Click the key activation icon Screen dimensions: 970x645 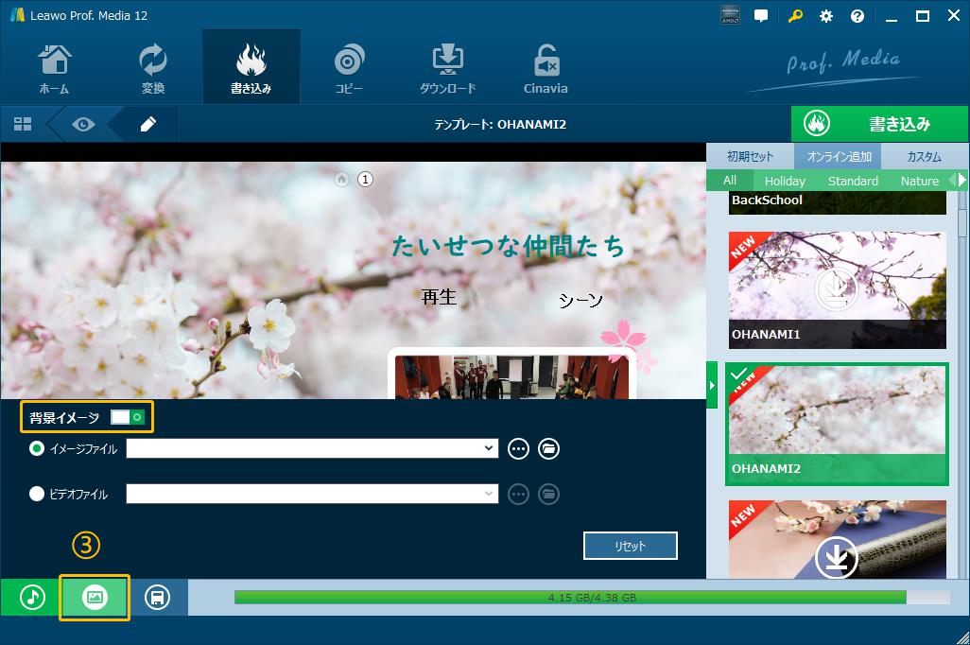pos(795,16)
